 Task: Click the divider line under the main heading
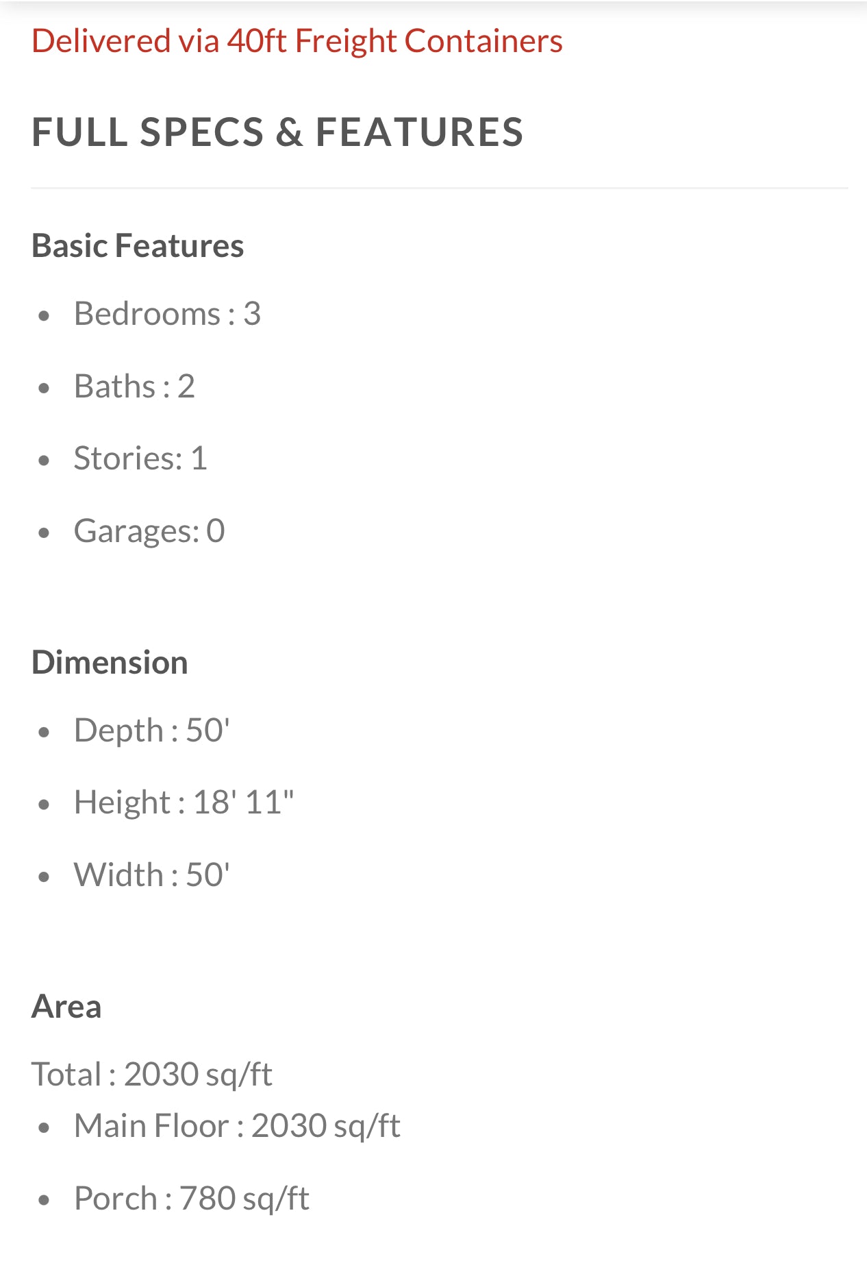tap(438, 188)
